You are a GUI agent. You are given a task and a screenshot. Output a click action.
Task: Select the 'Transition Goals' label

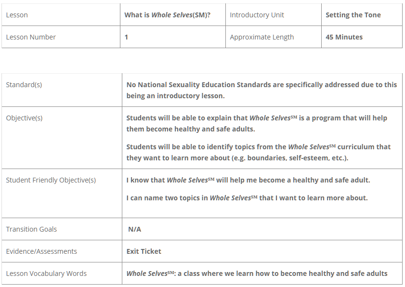tap(31, 229)
